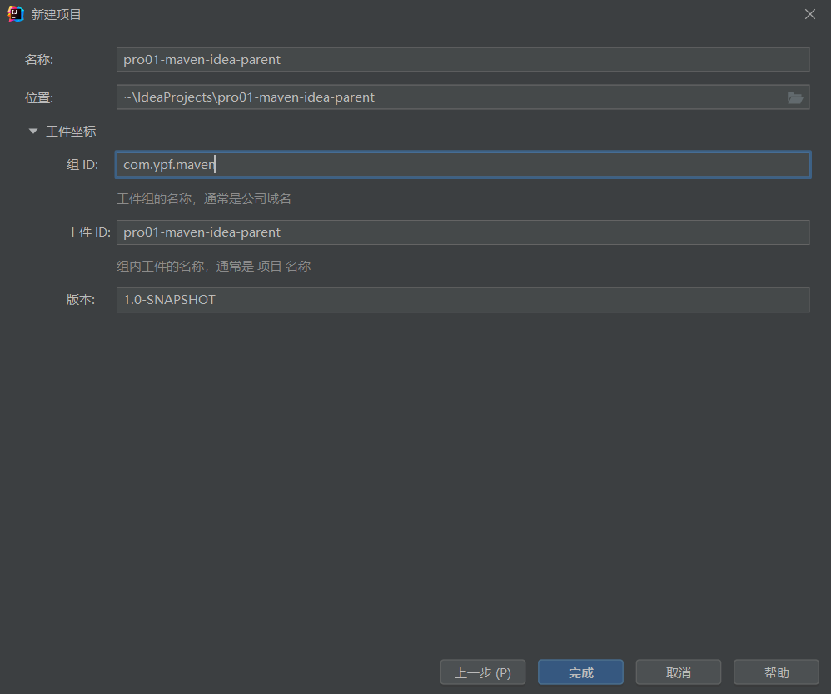Open help via the 帮助 button
831x694 pixels.
(776, 672)
